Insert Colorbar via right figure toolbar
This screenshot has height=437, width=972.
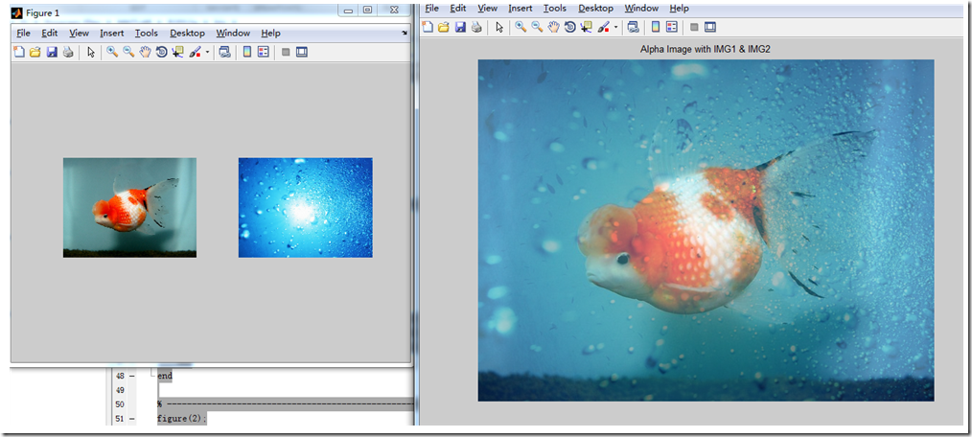(x=656, y=27)
